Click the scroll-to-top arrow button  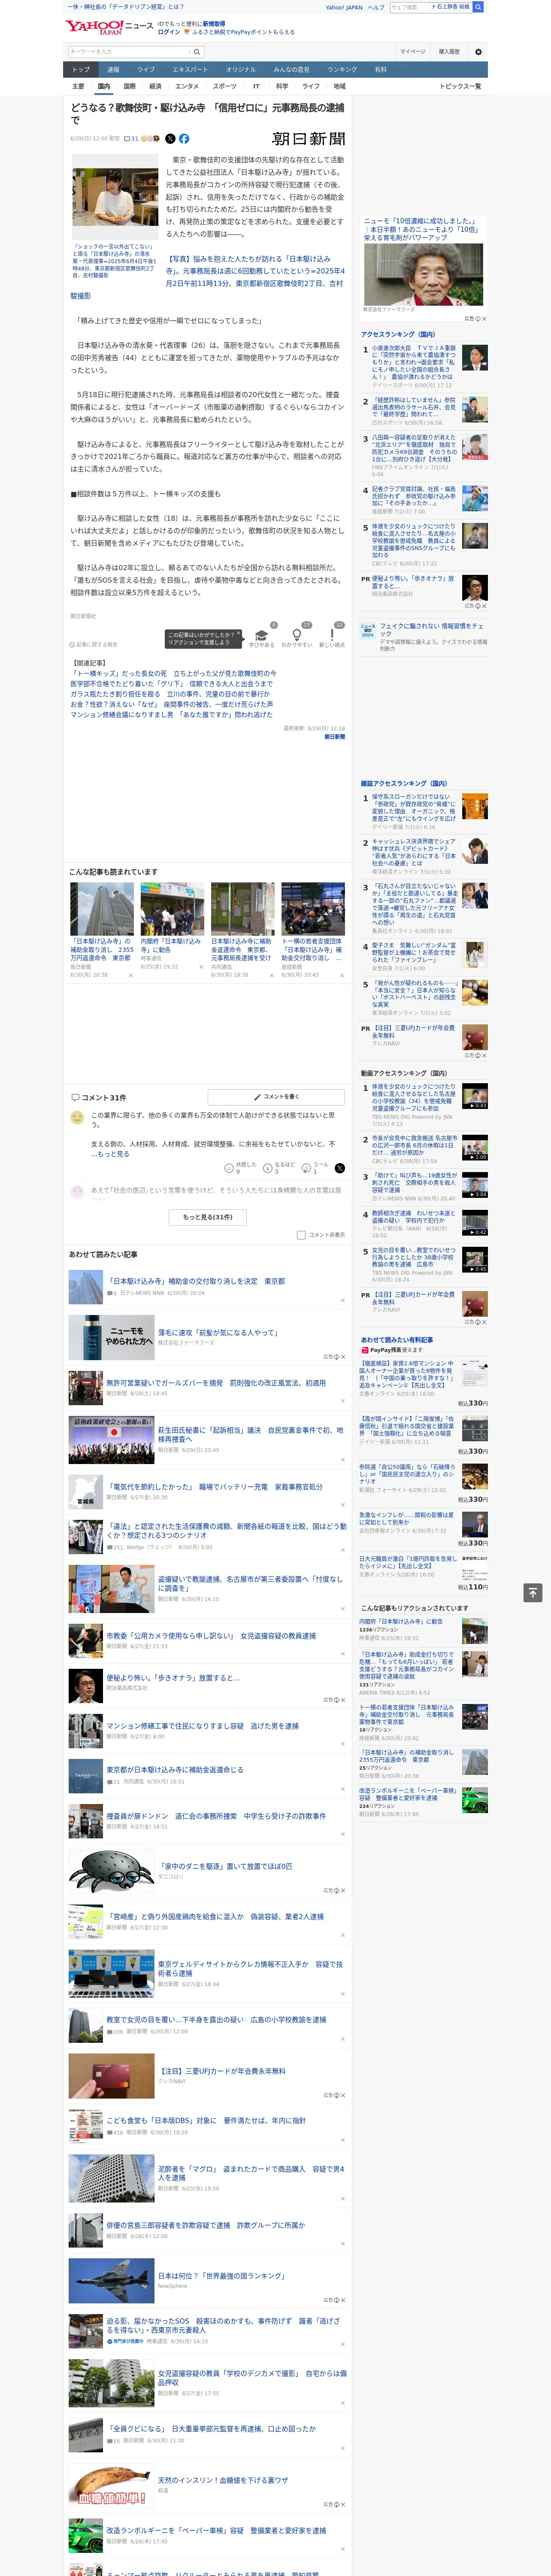point(532,1593)
